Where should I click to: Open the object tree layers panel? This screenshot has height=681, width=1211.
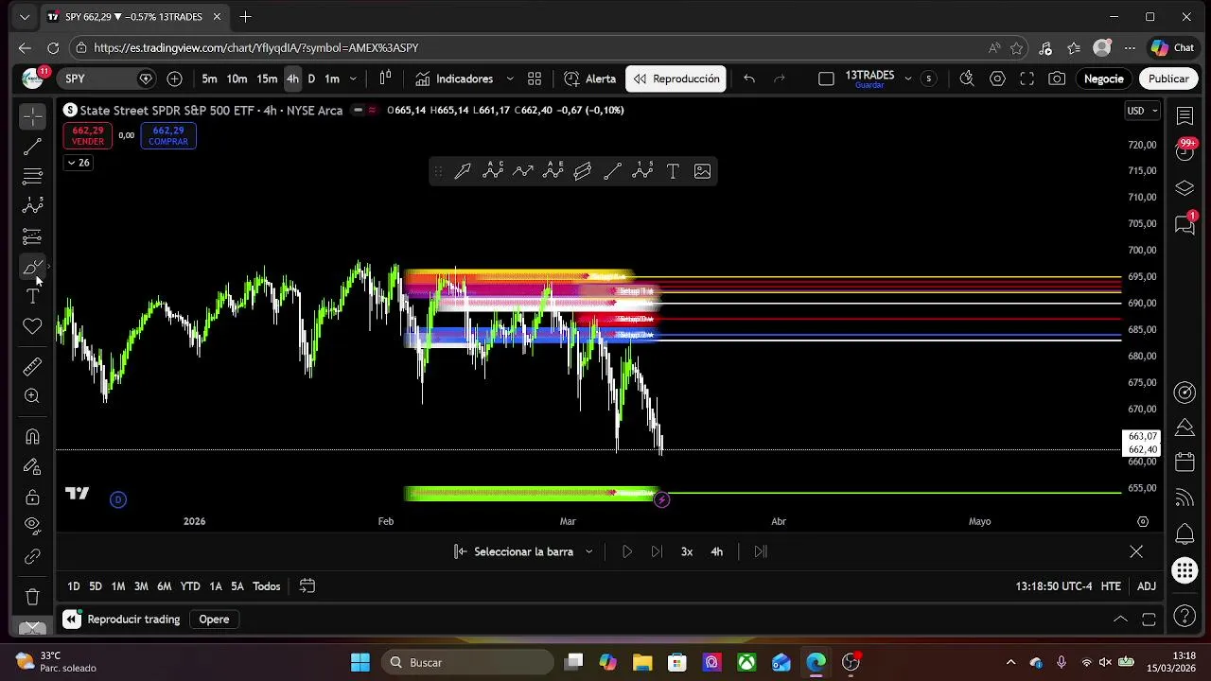[x=1185, y=188]
